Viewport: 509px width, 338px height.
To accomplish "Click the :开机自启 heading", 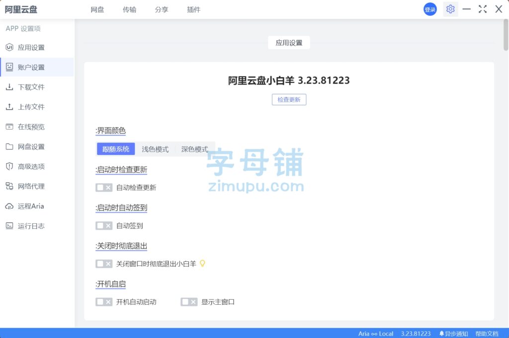I will 110,284.
